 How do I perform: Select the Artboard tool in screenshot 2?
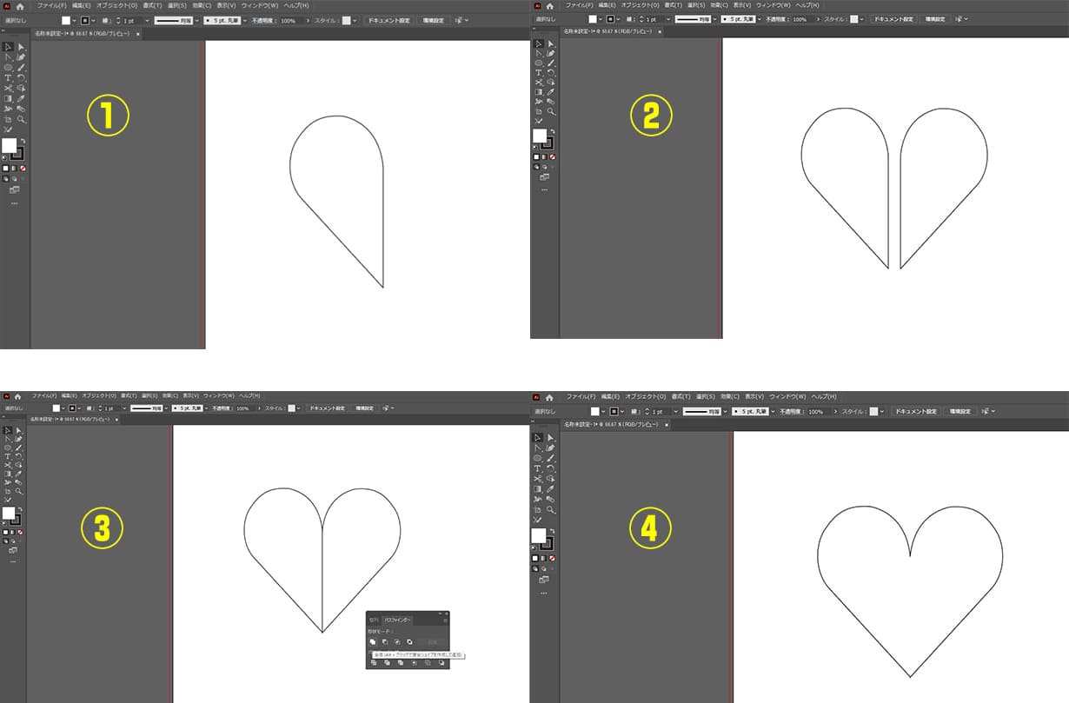[x=539, y=111]
